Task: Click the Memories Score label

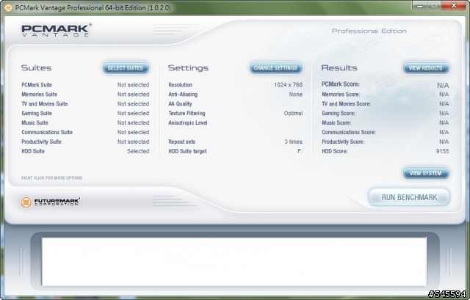Action: (x=341, y=95)
